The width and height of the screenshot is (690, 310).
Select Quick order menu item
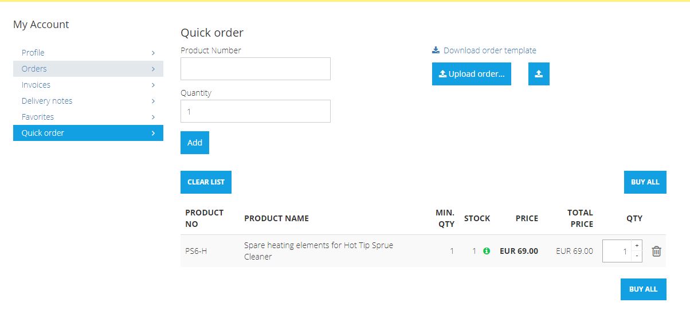tap(43, 133)
